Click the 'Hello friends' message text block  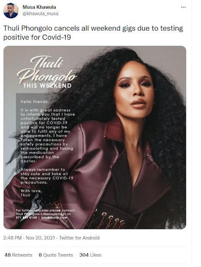pyautogui.click(x=48, y=131)
